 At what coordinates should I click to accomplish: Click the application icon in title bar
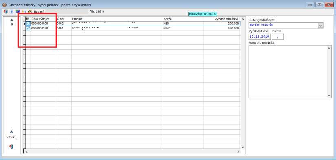point(4,5)
